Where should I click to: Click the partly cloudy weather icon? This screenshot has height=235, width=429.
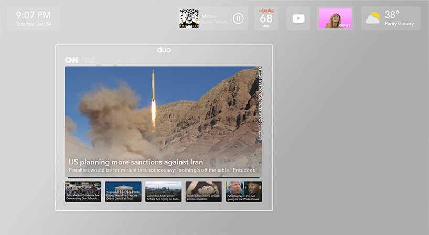[373, 18]
